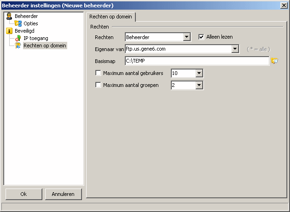Viewport: 290px width, 212px height.
Task: Click the Beheerder user icon in tree
Action: [9, 16]
